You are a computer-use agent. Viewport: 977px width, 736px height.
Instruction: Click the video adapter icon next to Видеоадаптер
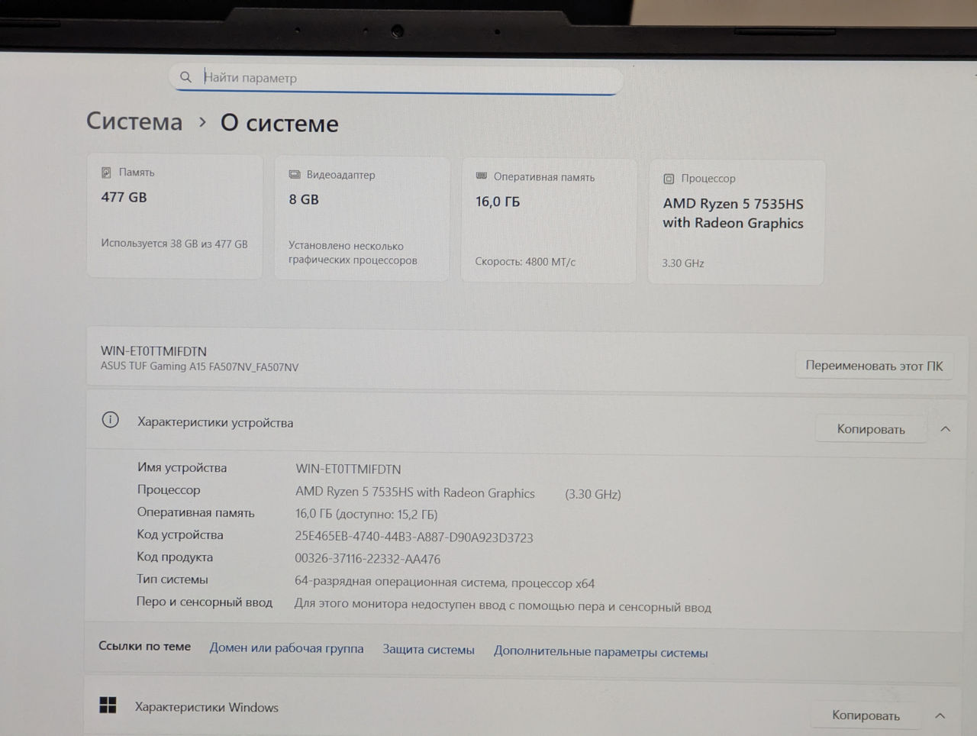[x=295, y=175]
